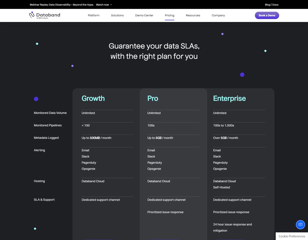Click Pagerduty in the Growth column

(89, 163)
